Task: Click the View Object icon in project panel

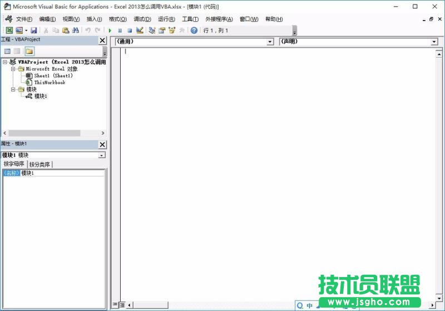Action: coord(17,51)
